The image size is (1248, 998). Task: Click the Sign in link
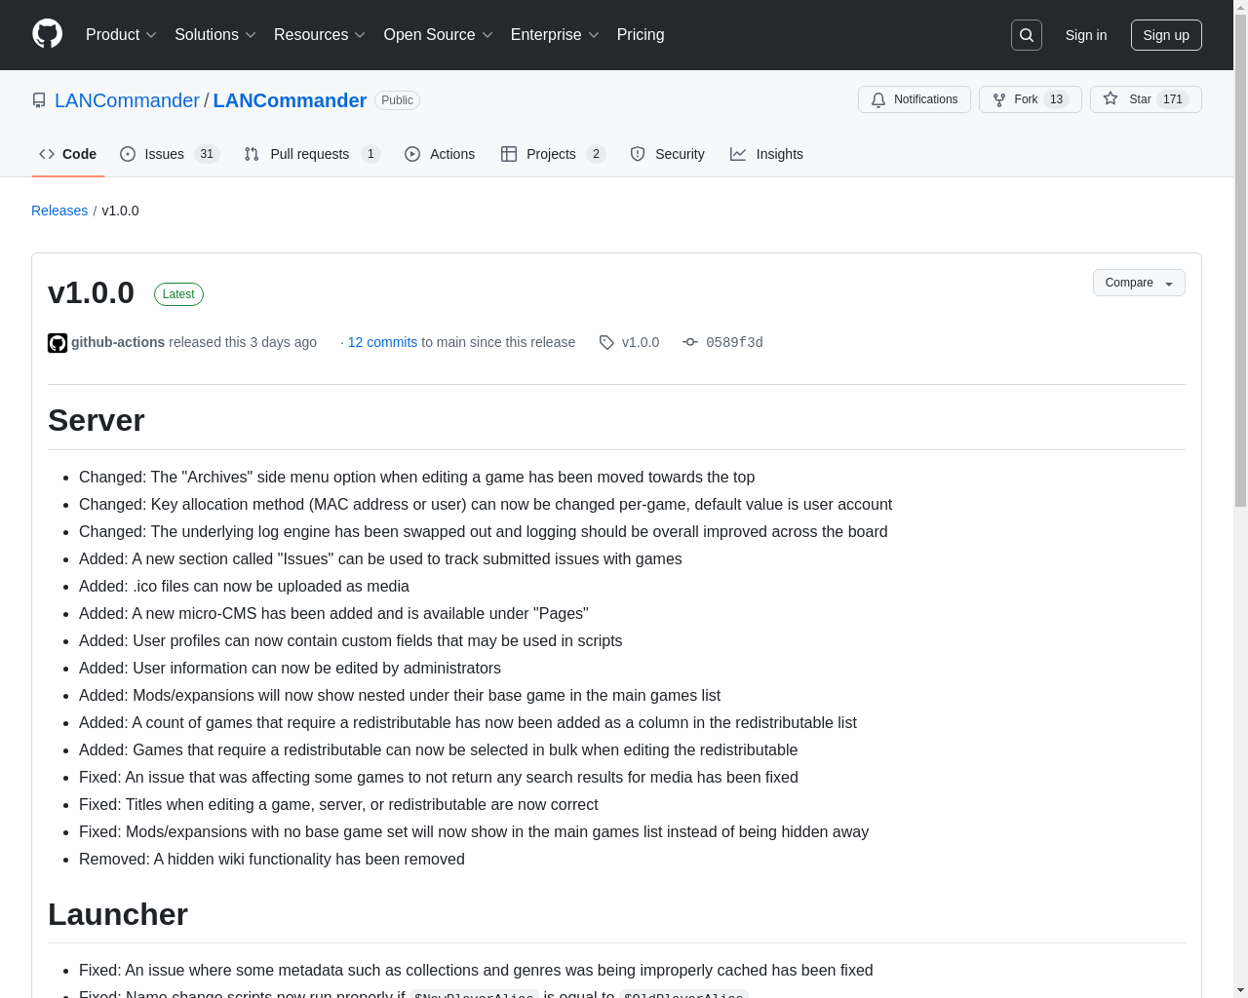1086,35
